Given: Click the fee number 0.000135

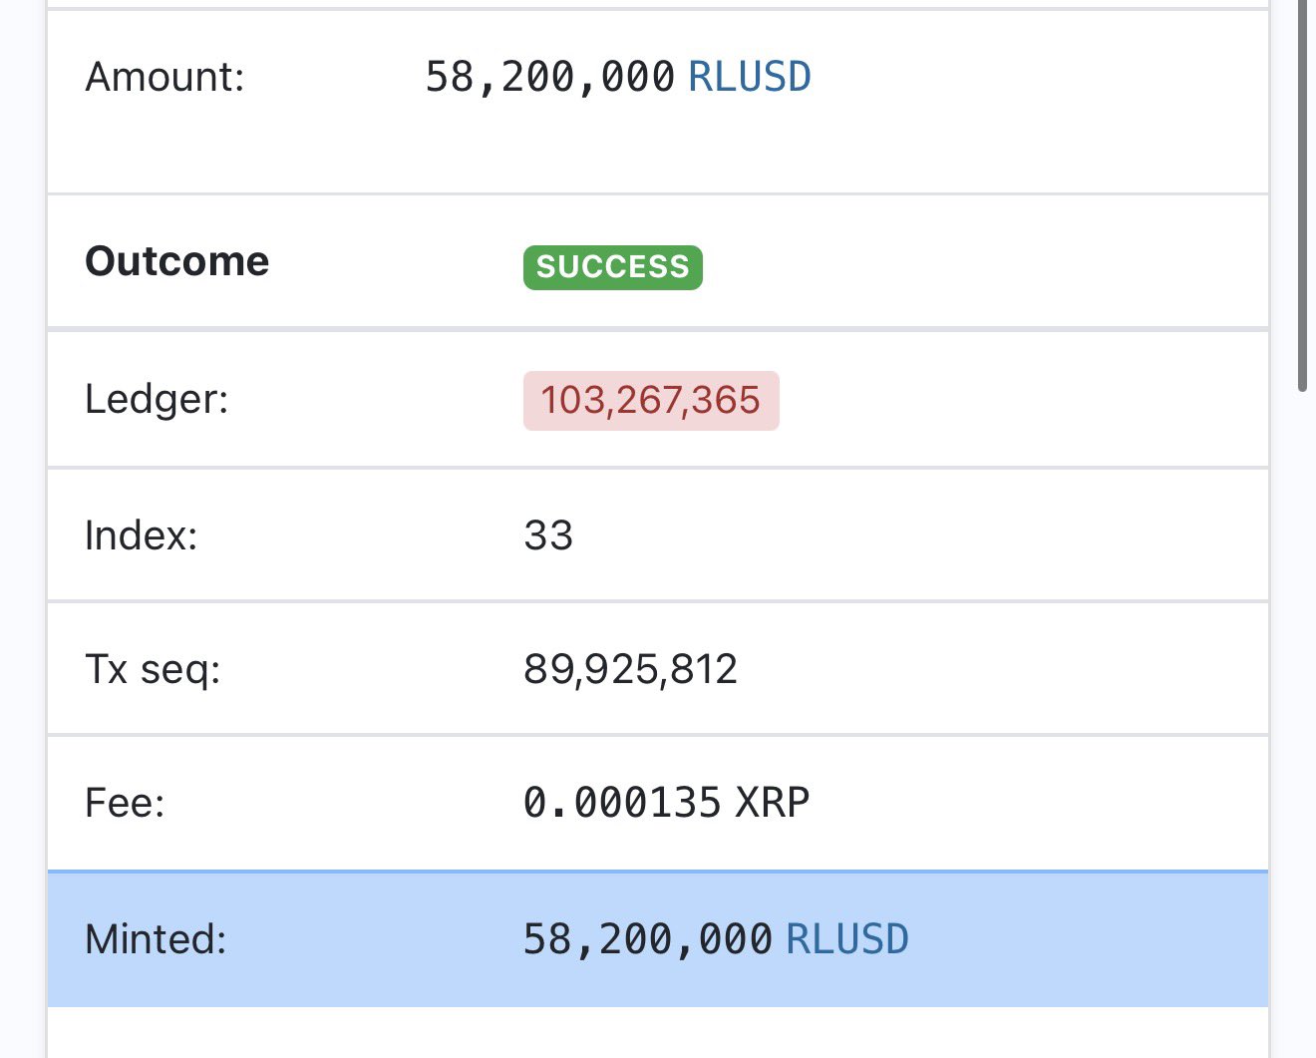Looking at the screenshot, I should point(621,803).
